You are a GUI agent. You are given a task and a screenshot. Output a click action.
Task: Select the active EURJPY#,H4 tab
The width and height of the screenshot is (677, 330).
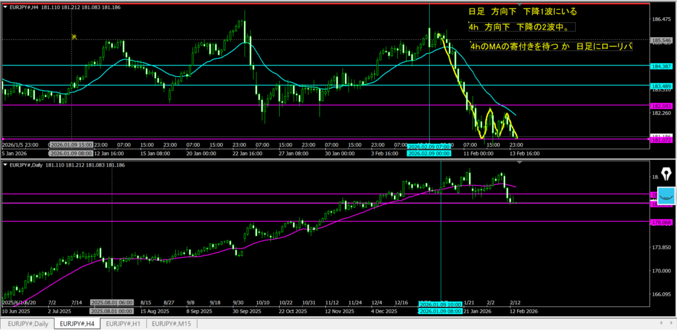coord(76,323)
